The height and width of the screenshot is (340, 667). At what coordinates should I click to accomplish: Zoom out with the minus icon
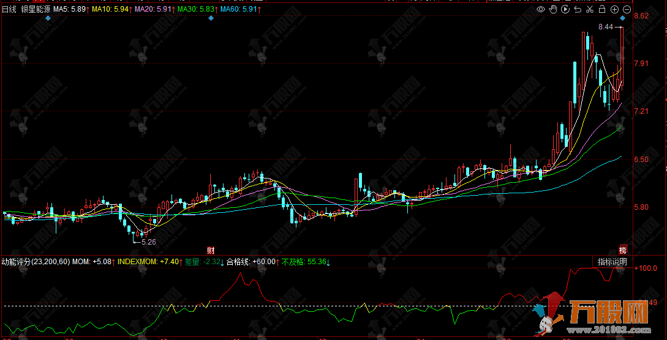[x=627, y=9]
